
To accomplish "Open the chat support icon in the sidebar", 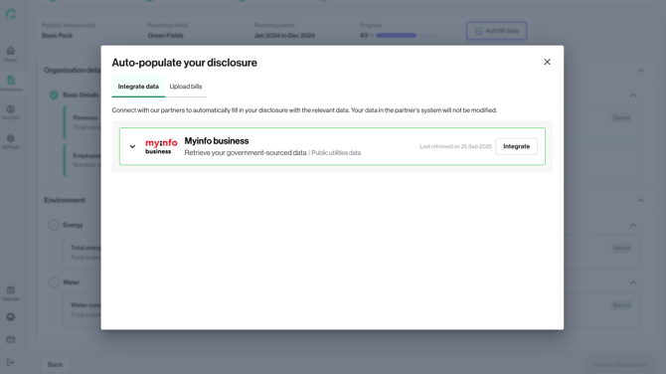I will [11, 317].
